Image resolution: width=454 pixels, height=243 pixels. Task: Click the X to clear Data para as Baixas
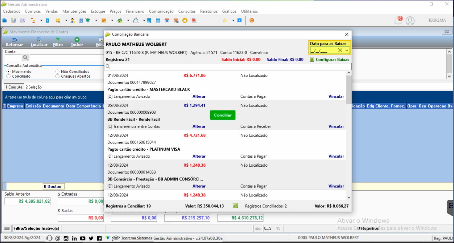340,50
